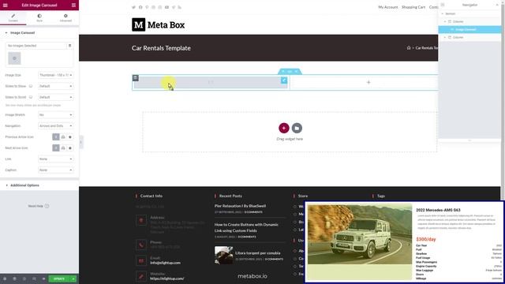Open the Facebook social icon in top bar

[x=140, y=7]
